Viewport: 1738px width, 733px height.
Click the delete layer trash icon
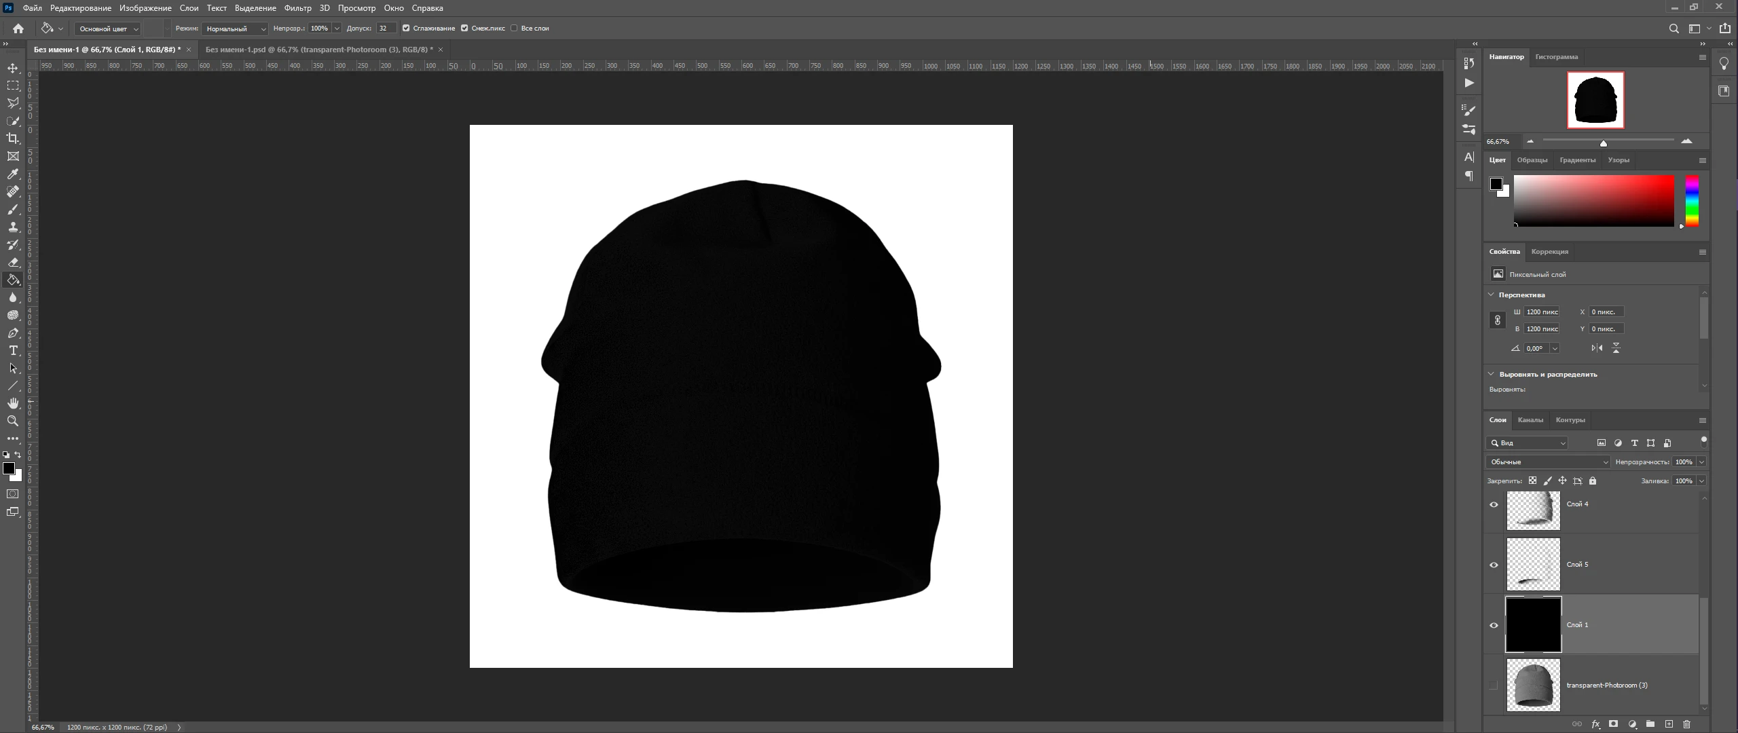1686,724
